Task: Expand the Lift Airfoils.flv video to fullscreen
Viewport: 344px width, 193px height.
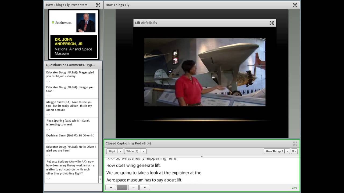Action: click(x=272, y=23)
